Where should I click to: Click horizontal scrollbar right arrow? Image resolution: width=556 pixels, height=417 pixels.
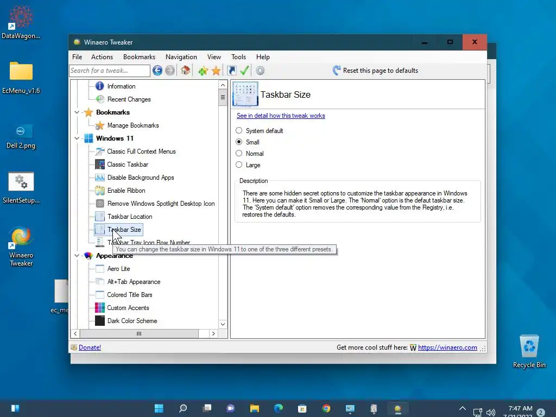click(x=213, y=334)
